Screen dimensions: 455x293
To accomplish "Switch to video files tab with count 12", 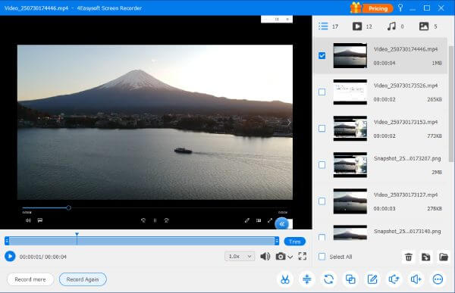I will tap(362, 26).
